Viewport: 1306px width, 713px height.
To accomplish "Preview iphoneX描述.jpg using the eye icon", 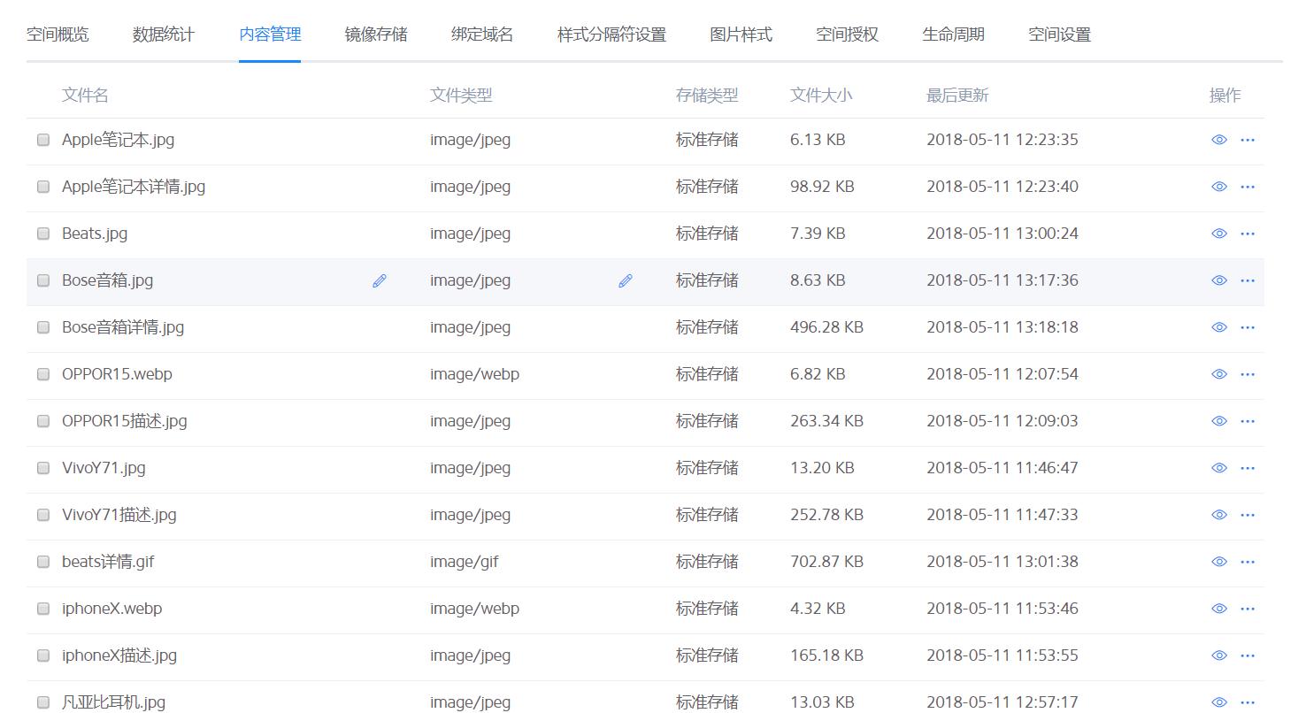I will click(x=1219, y=655).
